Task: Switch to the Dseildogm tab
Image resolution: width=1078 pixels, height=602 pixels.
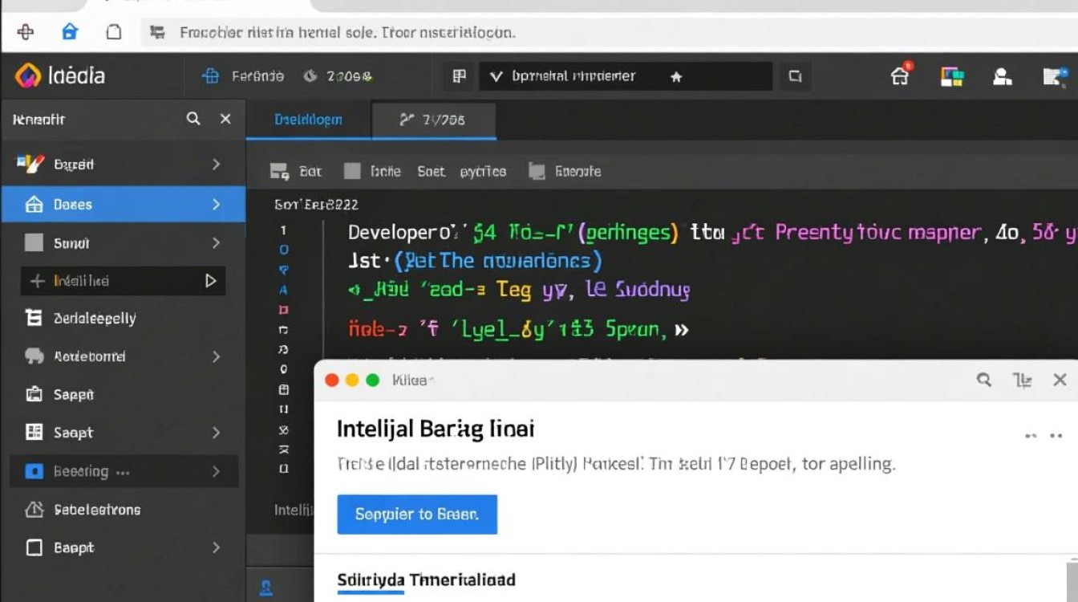Action: coord(308,120)
